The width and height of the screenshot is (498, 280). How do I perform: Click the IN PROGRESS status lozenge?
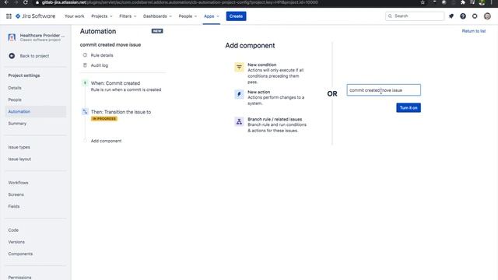[x=104, y=119]
